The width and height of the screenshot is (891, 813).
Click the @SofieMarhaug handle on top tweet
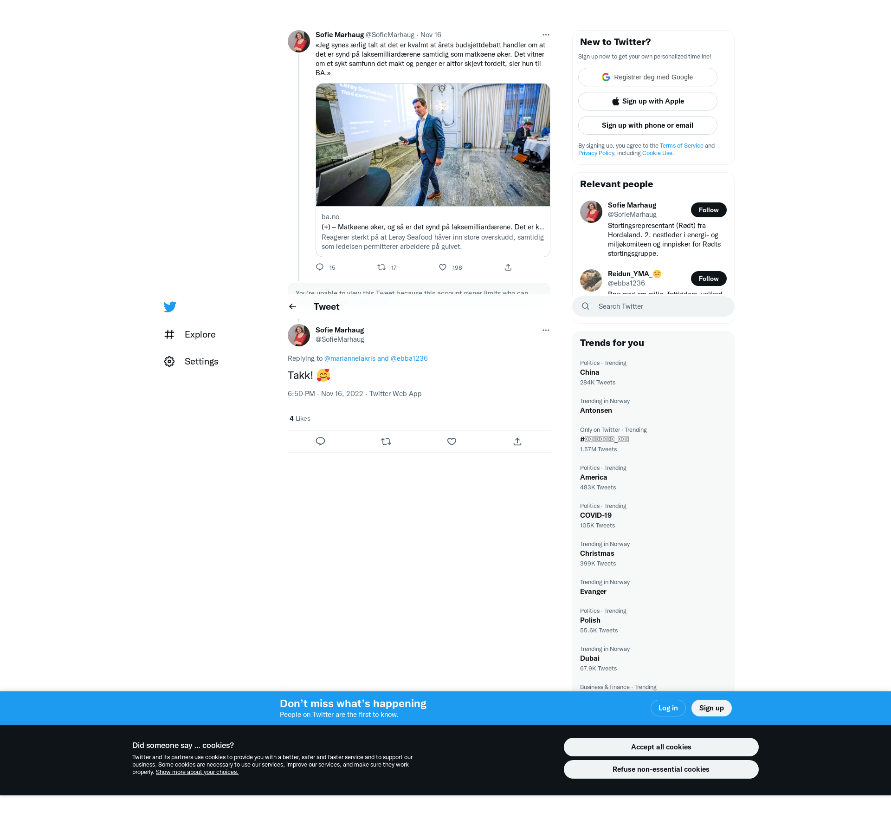click(x=390, y=35)
